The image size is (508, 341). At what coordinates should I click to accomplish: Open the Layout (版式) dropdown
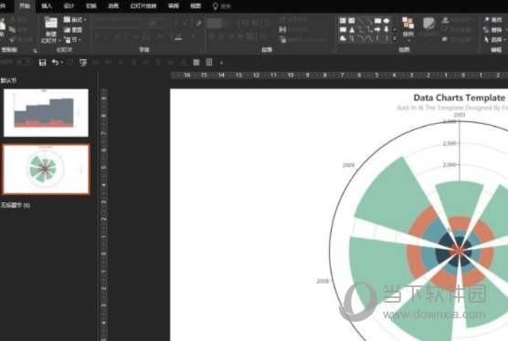(x=75, y=20)
